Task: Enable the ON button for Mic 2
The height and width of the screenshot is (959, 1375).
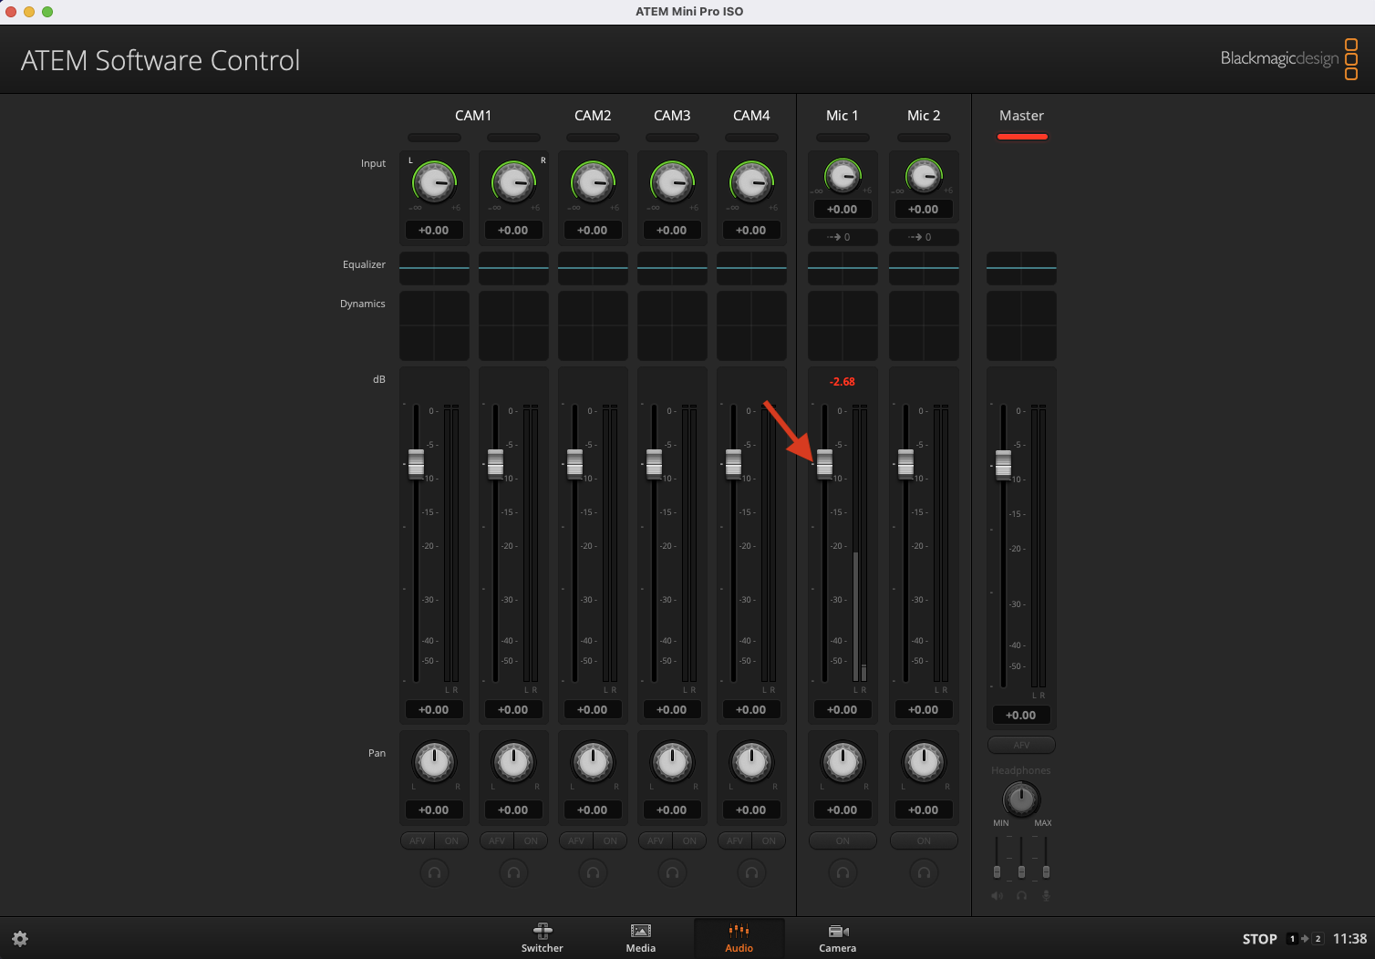Action: tap(924, 840)
